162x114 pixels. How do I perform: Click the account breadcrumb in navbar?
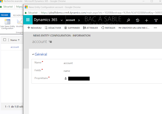pyautogui.click(x=70, y=20)
